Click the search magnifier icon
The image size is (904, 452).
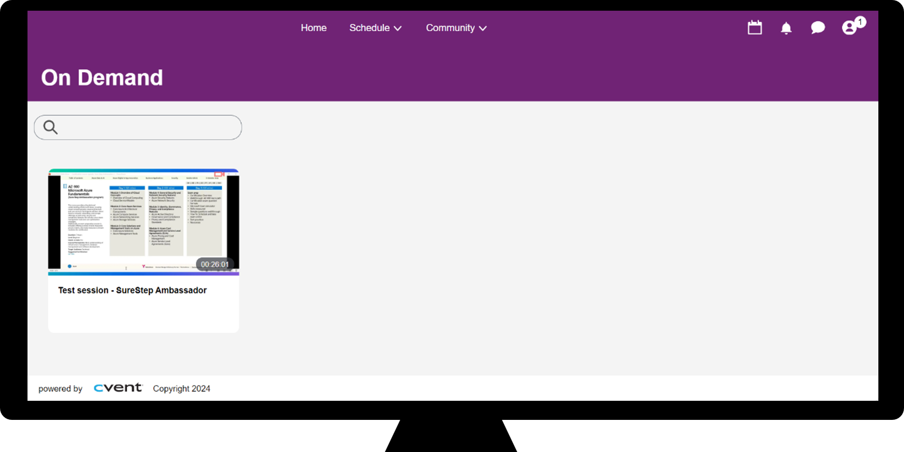[50, 127]
